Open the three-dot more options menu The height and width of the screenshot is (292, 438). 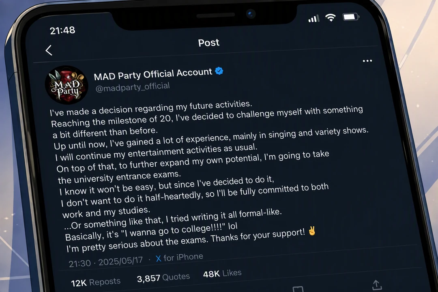367,61
